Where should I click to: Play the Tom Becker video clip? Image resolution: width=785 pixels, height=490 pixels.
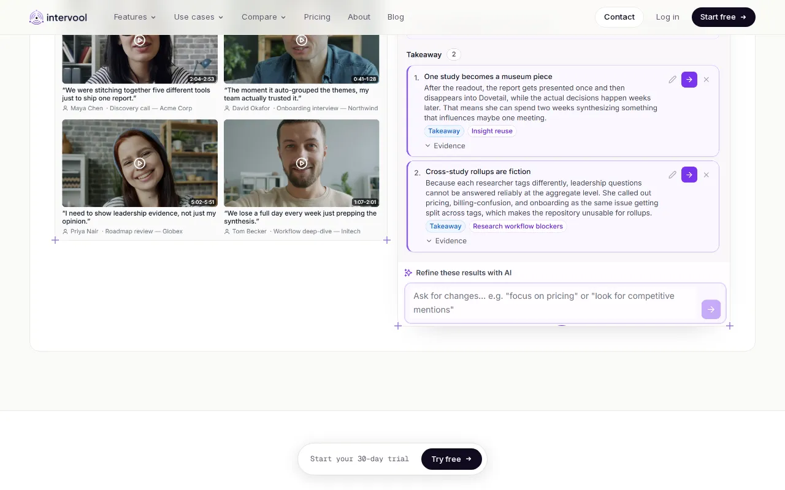(302, 163)
